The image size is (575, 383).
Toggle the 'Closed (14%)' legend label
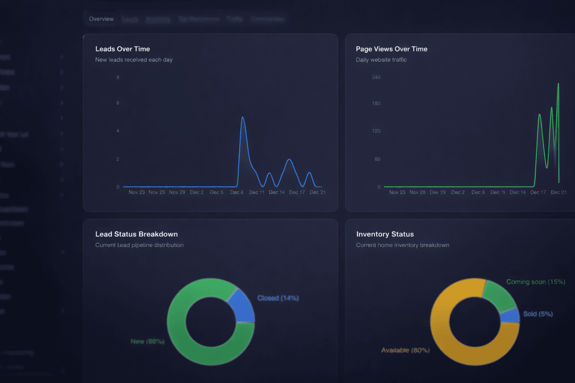(278, 298)
